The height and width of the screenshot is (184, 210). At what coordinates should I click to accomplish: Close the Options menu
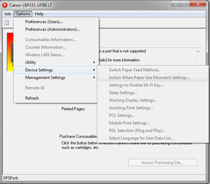click(x=23, y=14)
